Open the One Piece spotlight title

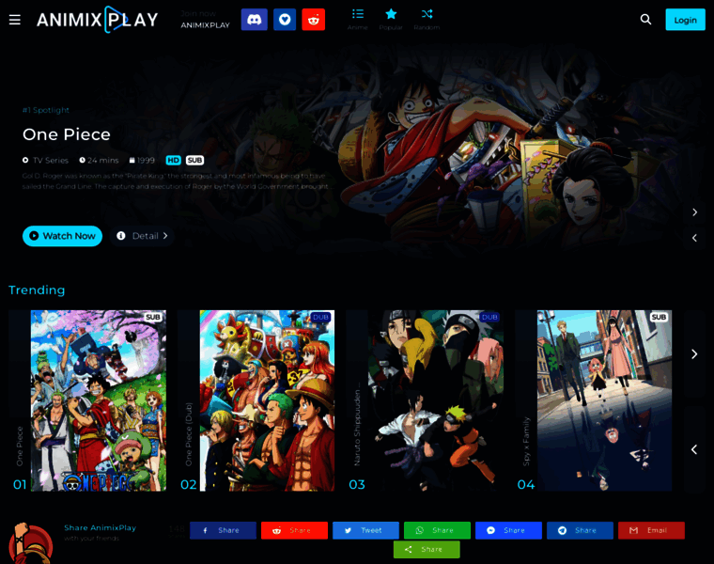(x=67, y=134)
